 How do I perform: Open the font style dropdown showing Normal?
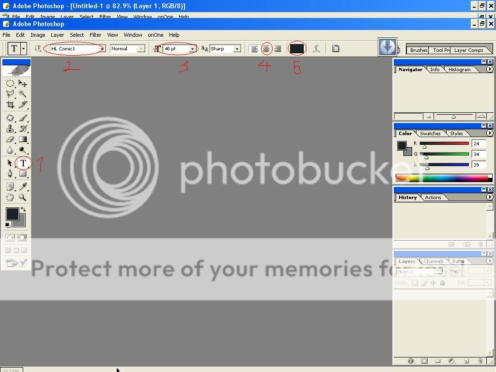point(141,49)
